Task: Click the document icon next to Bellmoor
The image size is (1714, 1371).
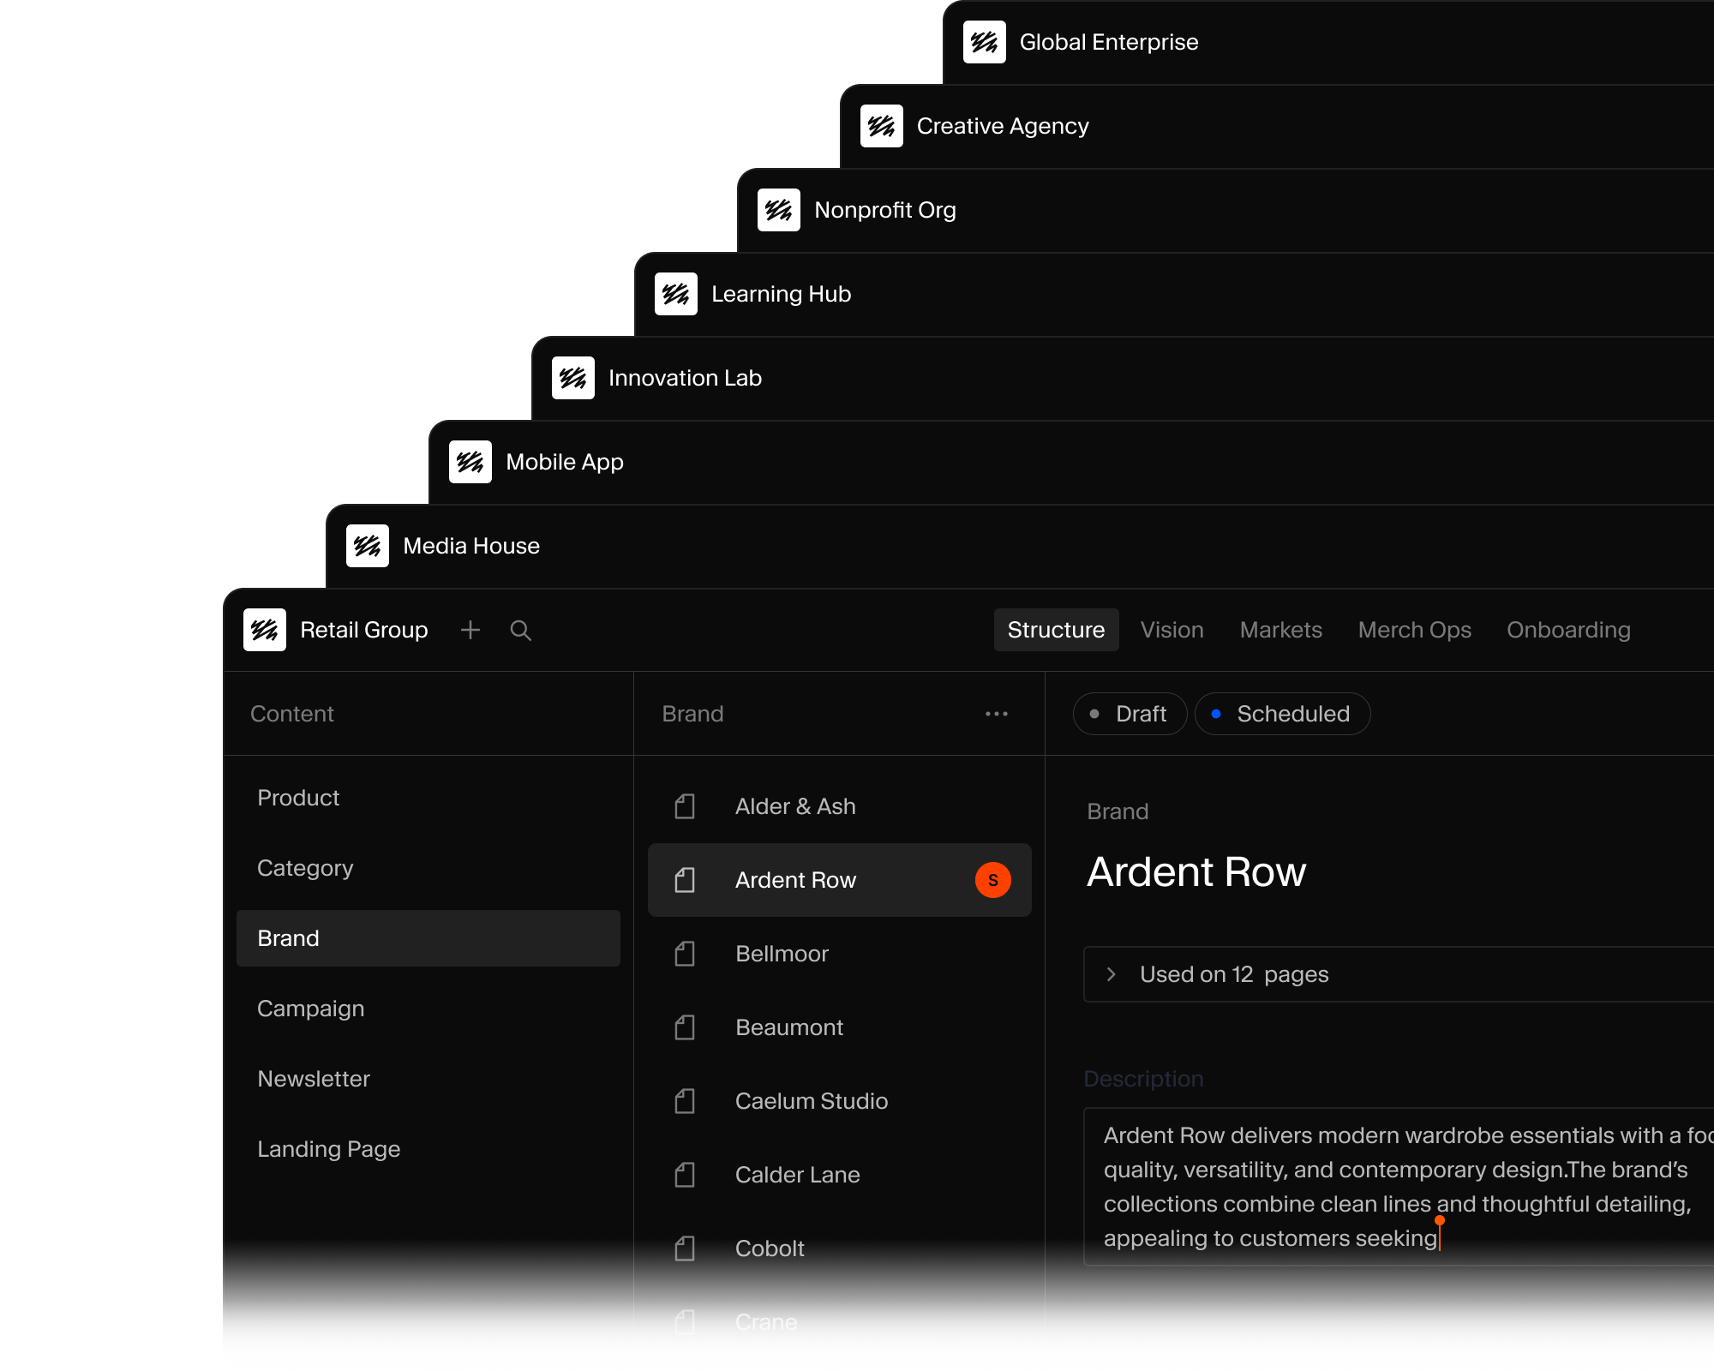Action: coord(684,954)
